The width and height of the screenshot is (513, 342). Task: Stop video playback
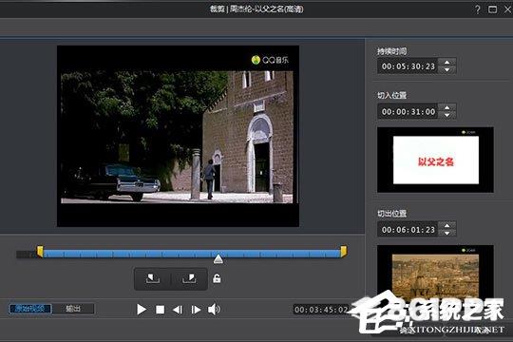pyautogui.click(x=160, y=310)
